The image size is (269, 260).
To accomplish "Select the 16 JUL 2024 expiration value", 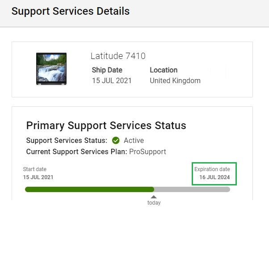I will tap(214, 177).
